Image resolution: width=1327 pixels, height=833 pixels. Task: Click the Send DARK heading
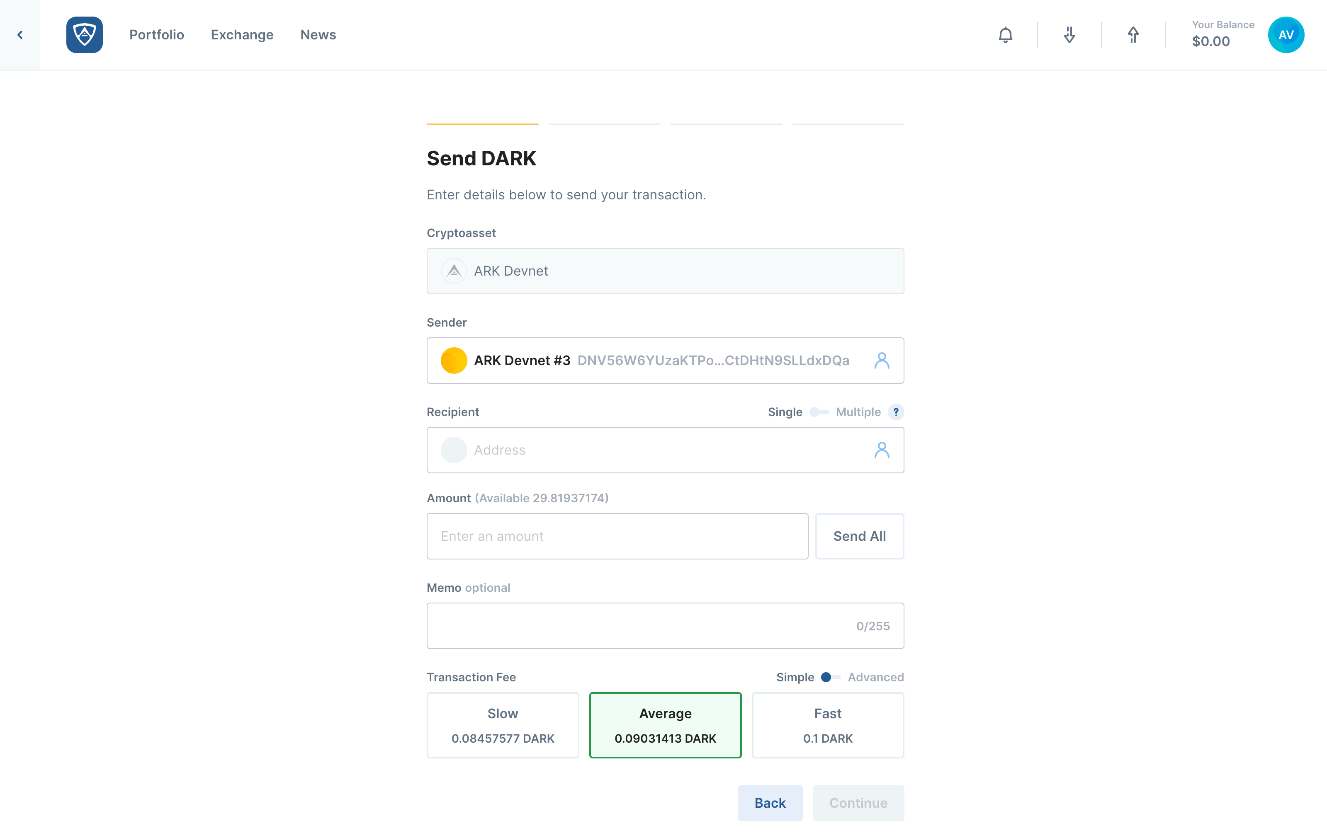click(481, 159)
